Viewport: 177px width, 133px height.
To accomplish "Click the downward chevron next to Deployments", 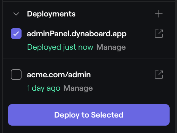I will coord(16,14).
